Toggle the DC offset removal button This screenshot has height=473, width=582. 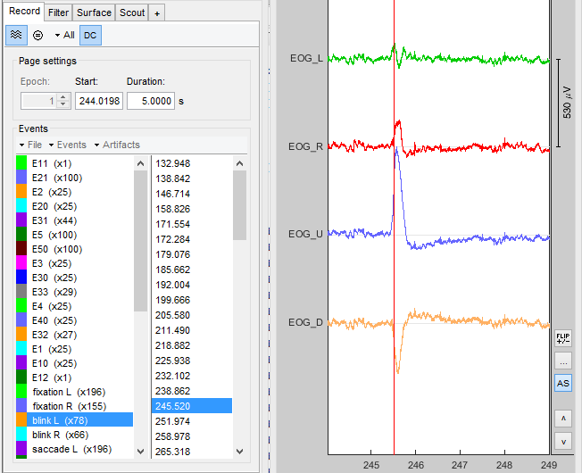tap(90, 35)
